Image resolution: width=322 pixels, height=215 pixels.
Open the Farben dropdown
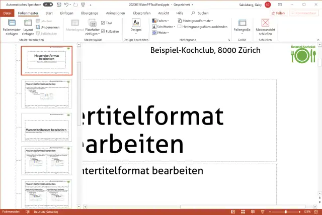tap(161, 21)
